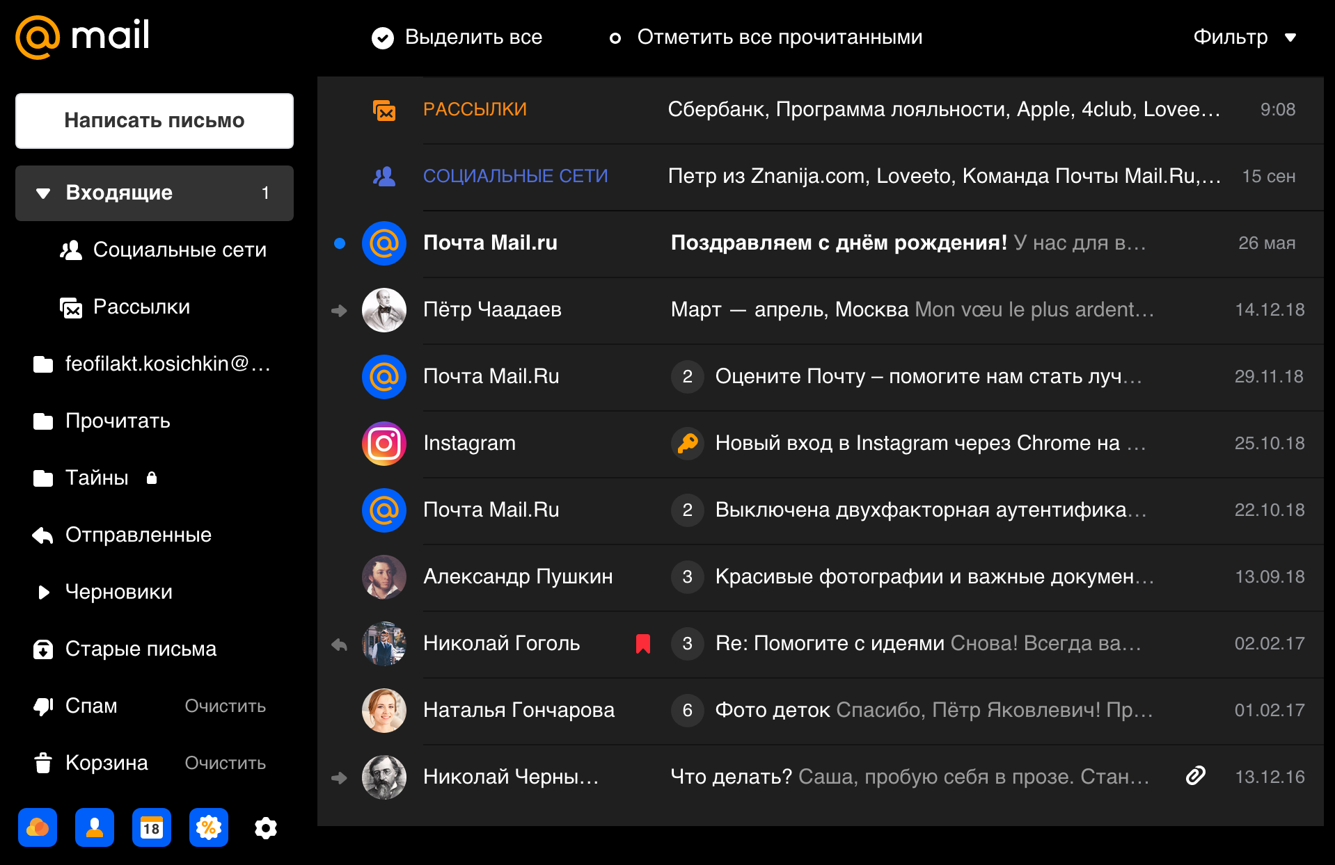Click the Рассылки sidebar envelope icon
1335x865 pixels.
[x=71, y=307]
